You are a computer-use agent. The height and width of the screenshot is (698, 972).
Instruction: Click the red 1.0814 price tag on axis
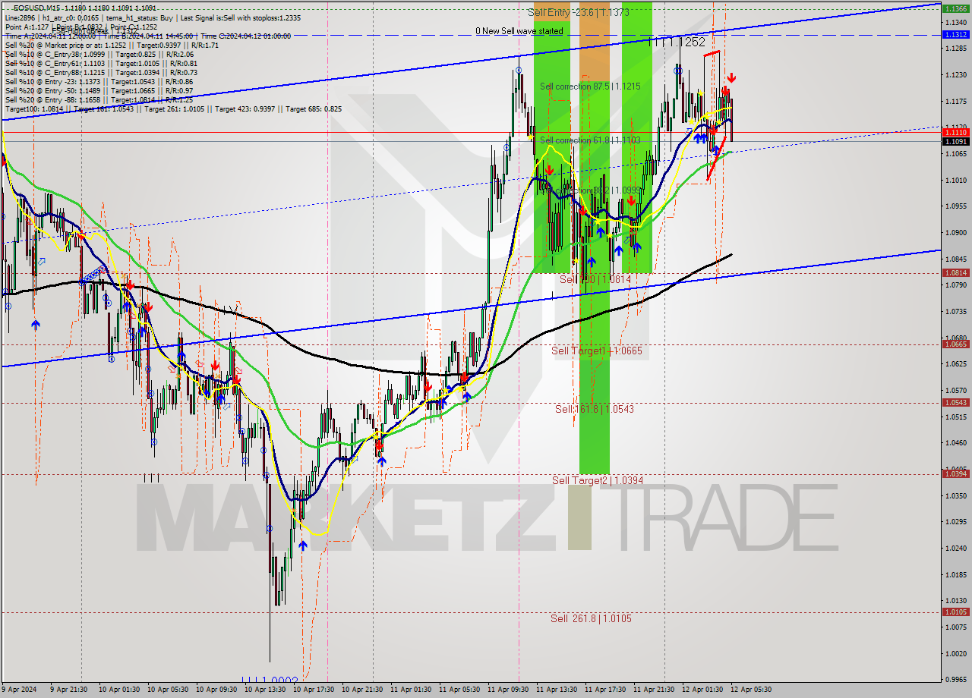point(955,273)
